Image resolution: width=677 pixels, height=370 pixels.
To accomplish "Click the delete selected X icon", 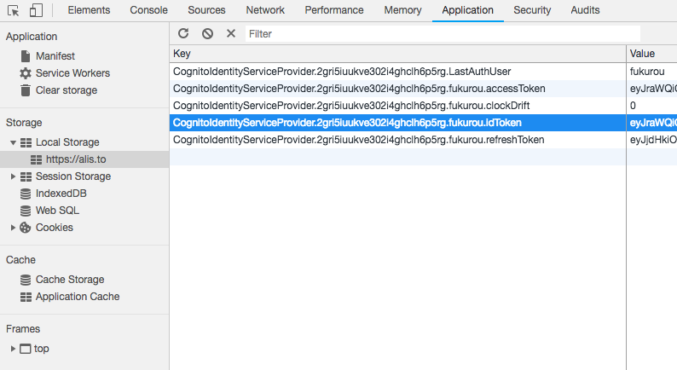I will click(231, 33).
